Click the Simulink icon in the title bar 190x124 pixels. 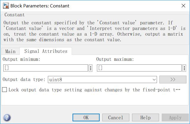click(6, 5)
